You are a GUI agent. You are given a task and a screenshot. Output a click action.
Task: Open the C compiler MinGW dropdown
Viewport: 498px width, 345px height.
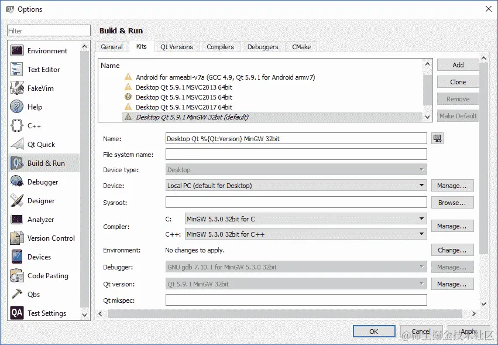coord(305,218)
